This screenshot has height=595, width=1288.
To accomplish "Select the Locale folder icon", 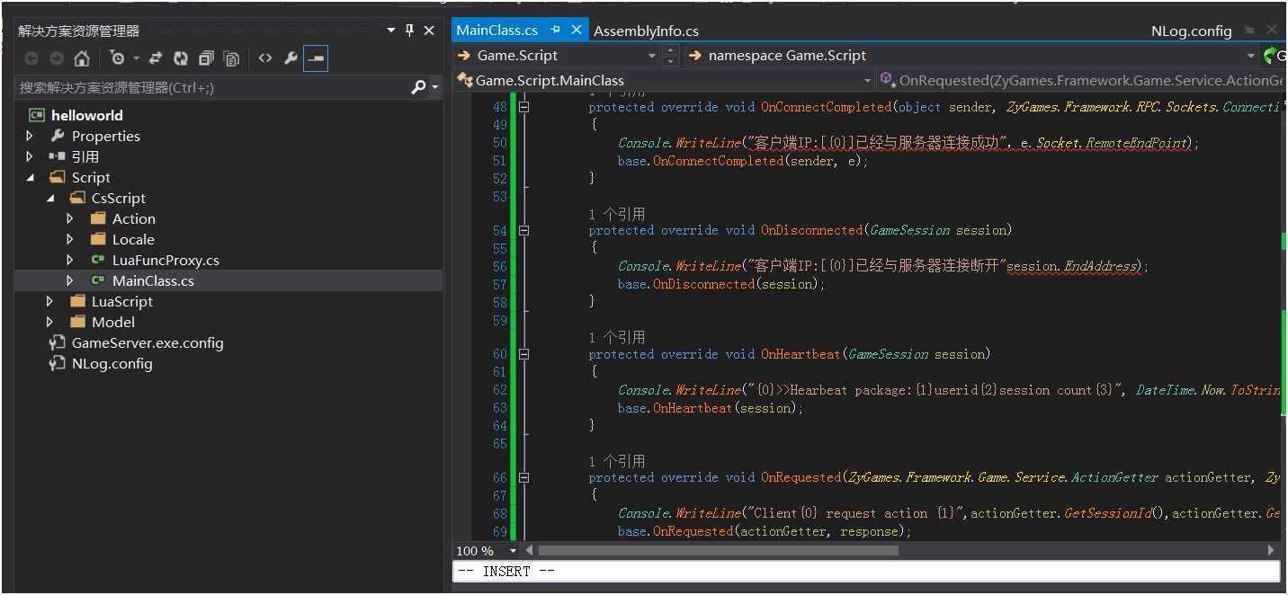I will coord(98,239).
